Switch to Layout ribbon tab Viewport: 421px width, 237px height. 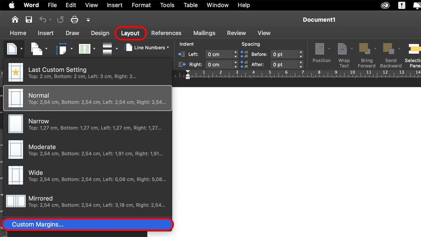tap(130, 33)
